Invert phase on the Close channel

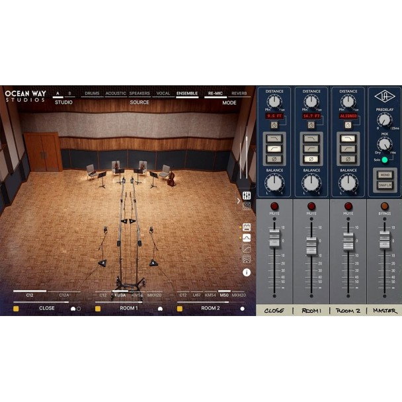pyautogui.click(x=274, y=159)
